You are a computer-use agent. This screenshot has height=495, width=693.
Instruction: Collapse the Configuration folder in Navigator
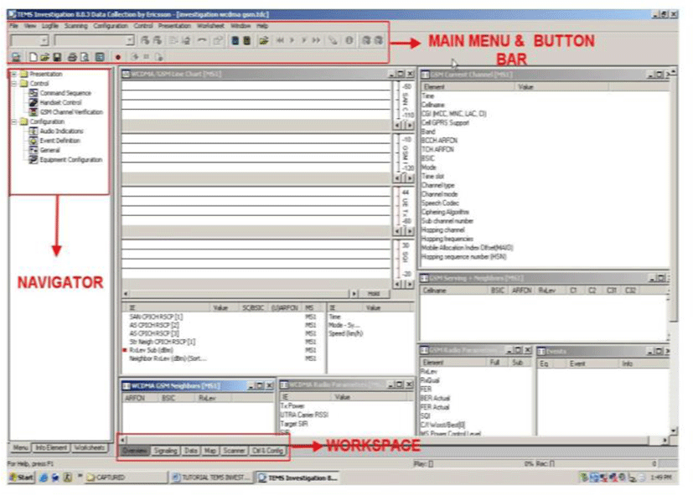click(x=14, y=121)
